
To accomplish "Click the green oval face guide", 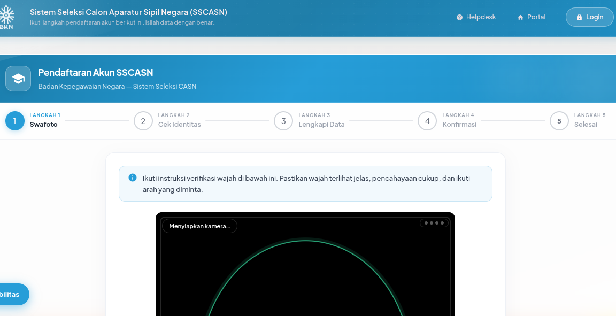I will tap(305, 278).
